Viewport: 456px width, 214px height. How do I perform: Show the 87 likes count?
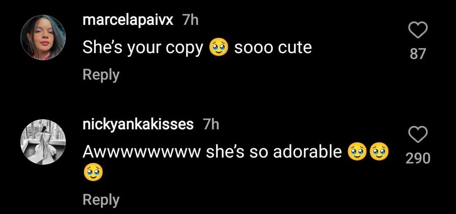point(418,54)
